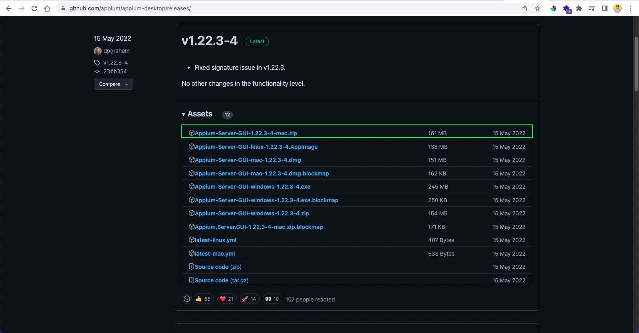Viewport: 639px width, 333px height.
Task: Click the 107 people reacted text
Action: 310,300
